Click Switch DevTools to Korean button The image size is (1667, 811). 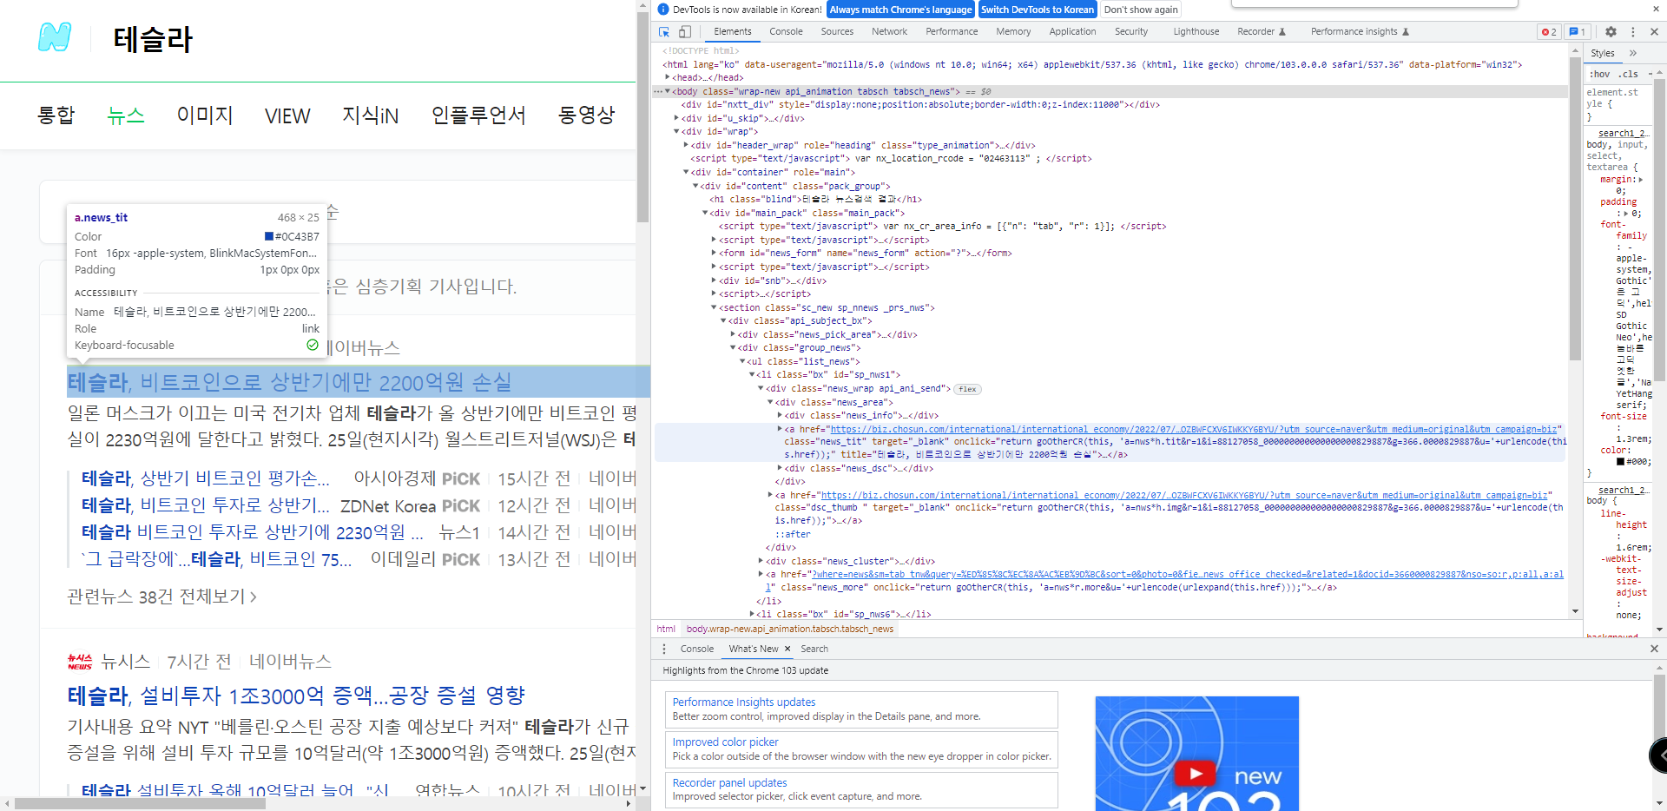point(1038,10)
